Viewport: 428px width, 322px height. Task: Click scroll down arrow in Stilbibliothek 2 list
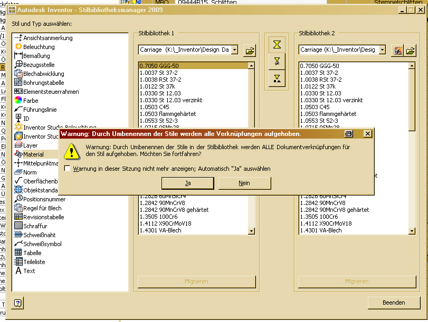point(412,231)
